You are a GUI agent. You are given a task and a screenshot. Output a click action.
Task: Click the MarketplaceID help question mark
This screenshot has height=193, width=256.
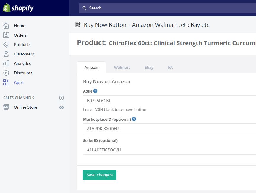tap(134, 119)
